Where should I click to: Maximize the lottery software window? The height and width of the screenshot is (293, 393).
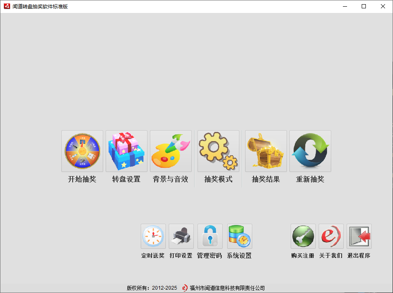364,6
